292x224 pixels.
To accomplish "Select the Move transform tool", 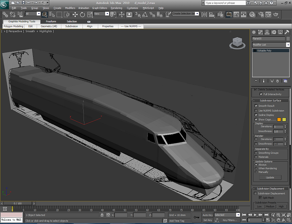I will [x=75, y=15].
